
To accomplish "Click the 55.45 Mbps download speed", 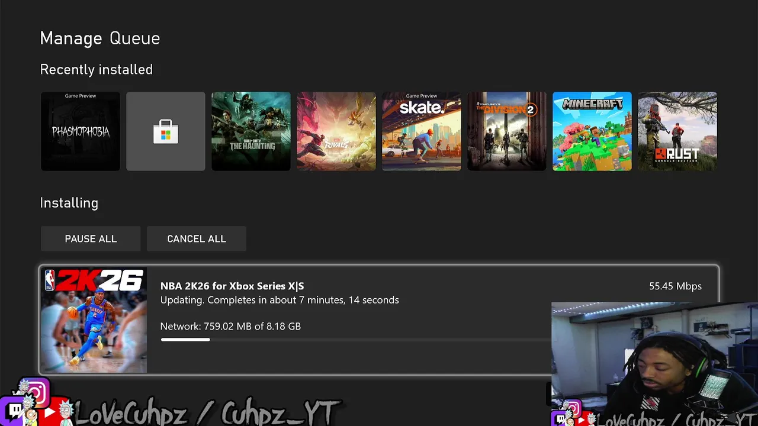I will coord(675,286).
